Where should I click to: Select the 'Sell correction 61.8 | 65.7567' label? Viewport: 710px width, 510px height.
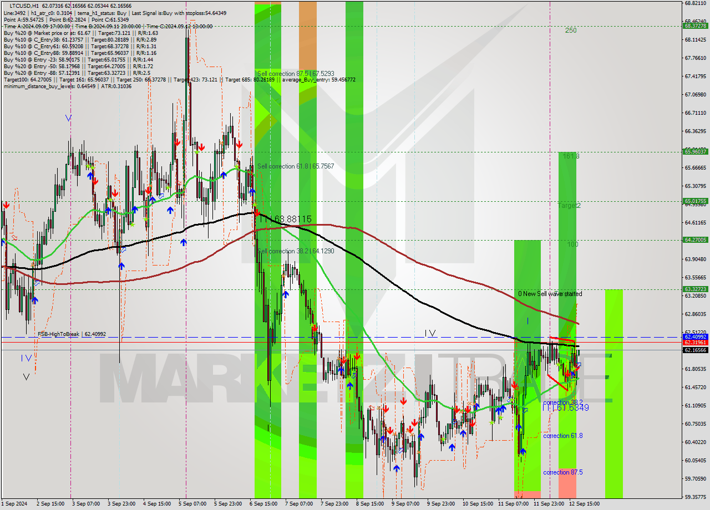point(296,166)
